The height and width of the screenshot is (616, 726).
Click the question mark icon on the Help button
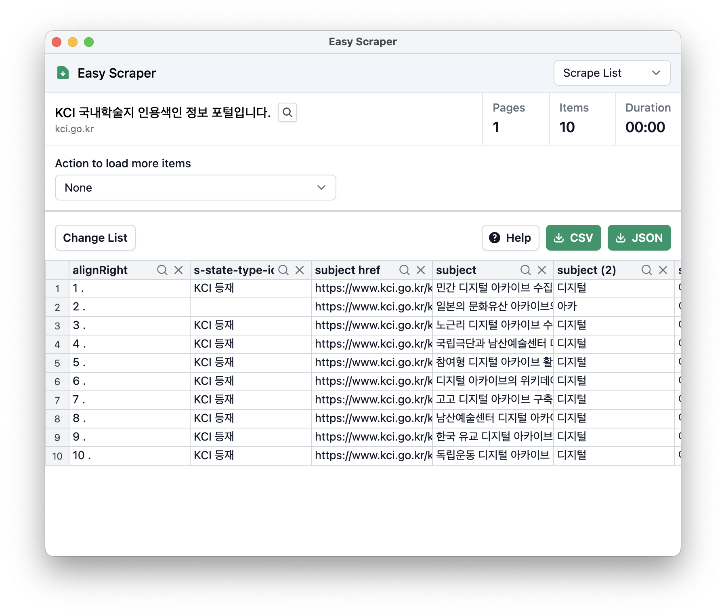point(495,238)
